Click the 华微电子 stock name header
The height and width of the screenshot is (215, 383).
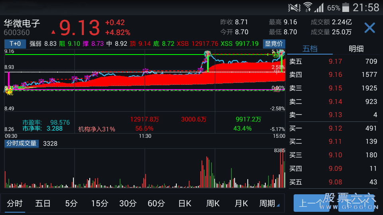22,23
